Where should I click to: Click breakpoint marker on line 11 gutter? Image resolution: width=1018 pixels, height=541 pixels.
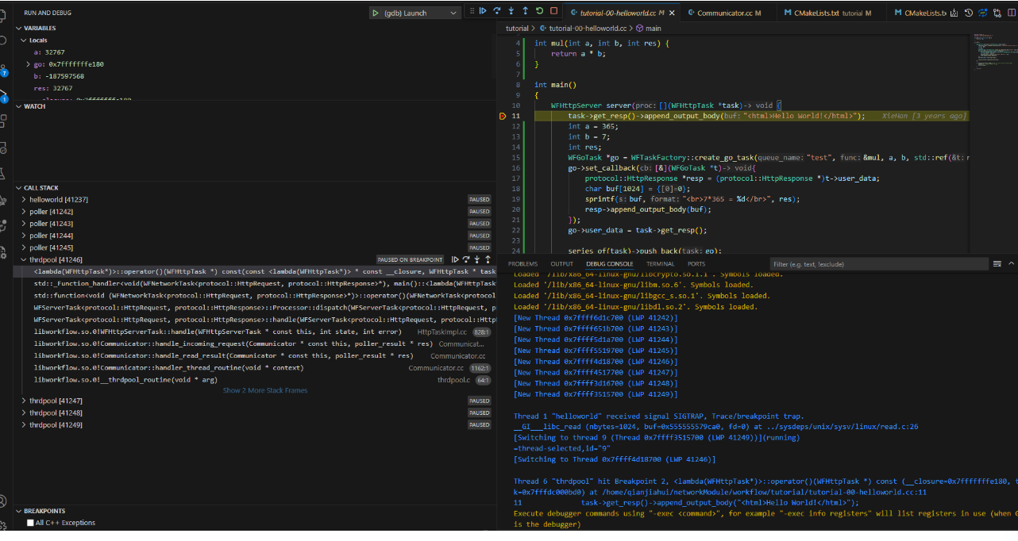pyautogui.click(x=502, y=116)
